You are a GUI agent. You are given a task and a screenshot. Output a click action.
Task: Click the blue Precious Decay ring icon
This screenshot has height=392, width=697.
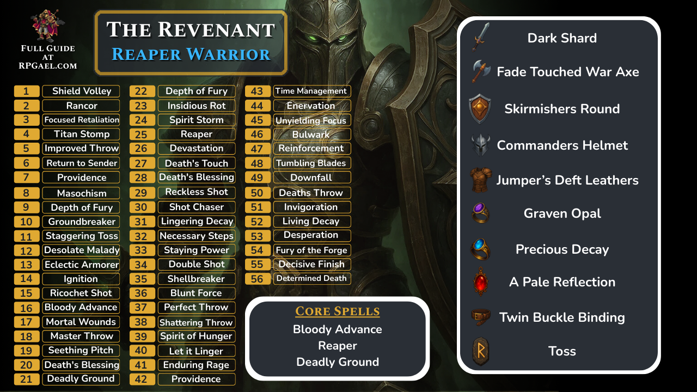click(480, 249)
